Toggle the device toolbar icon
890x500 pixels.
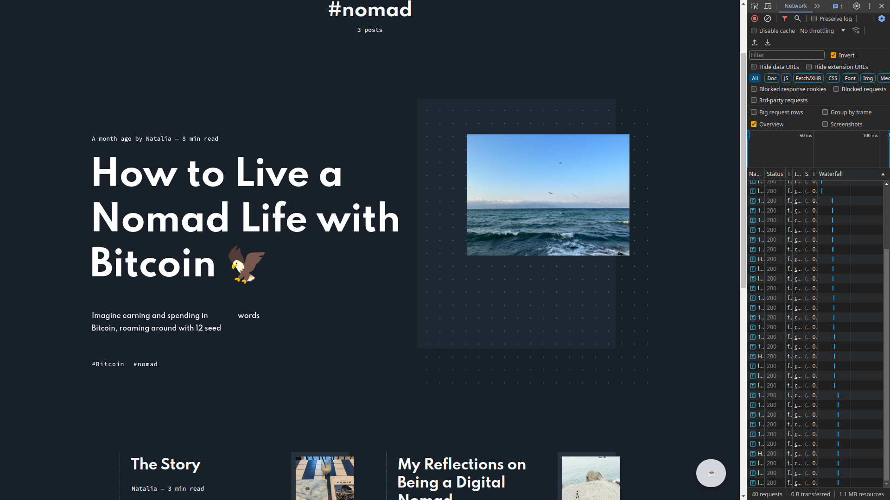(768, 6)
